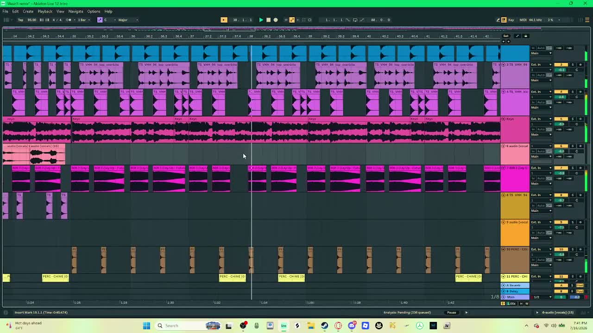Collapse the Keys track with its fold arrow
Screen dimensions: 593x333
point(504,119)
